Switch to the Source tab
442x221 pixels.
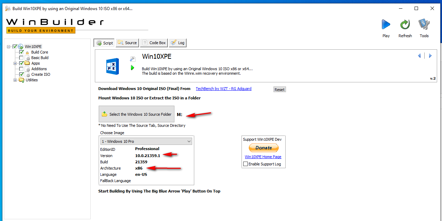127,43
